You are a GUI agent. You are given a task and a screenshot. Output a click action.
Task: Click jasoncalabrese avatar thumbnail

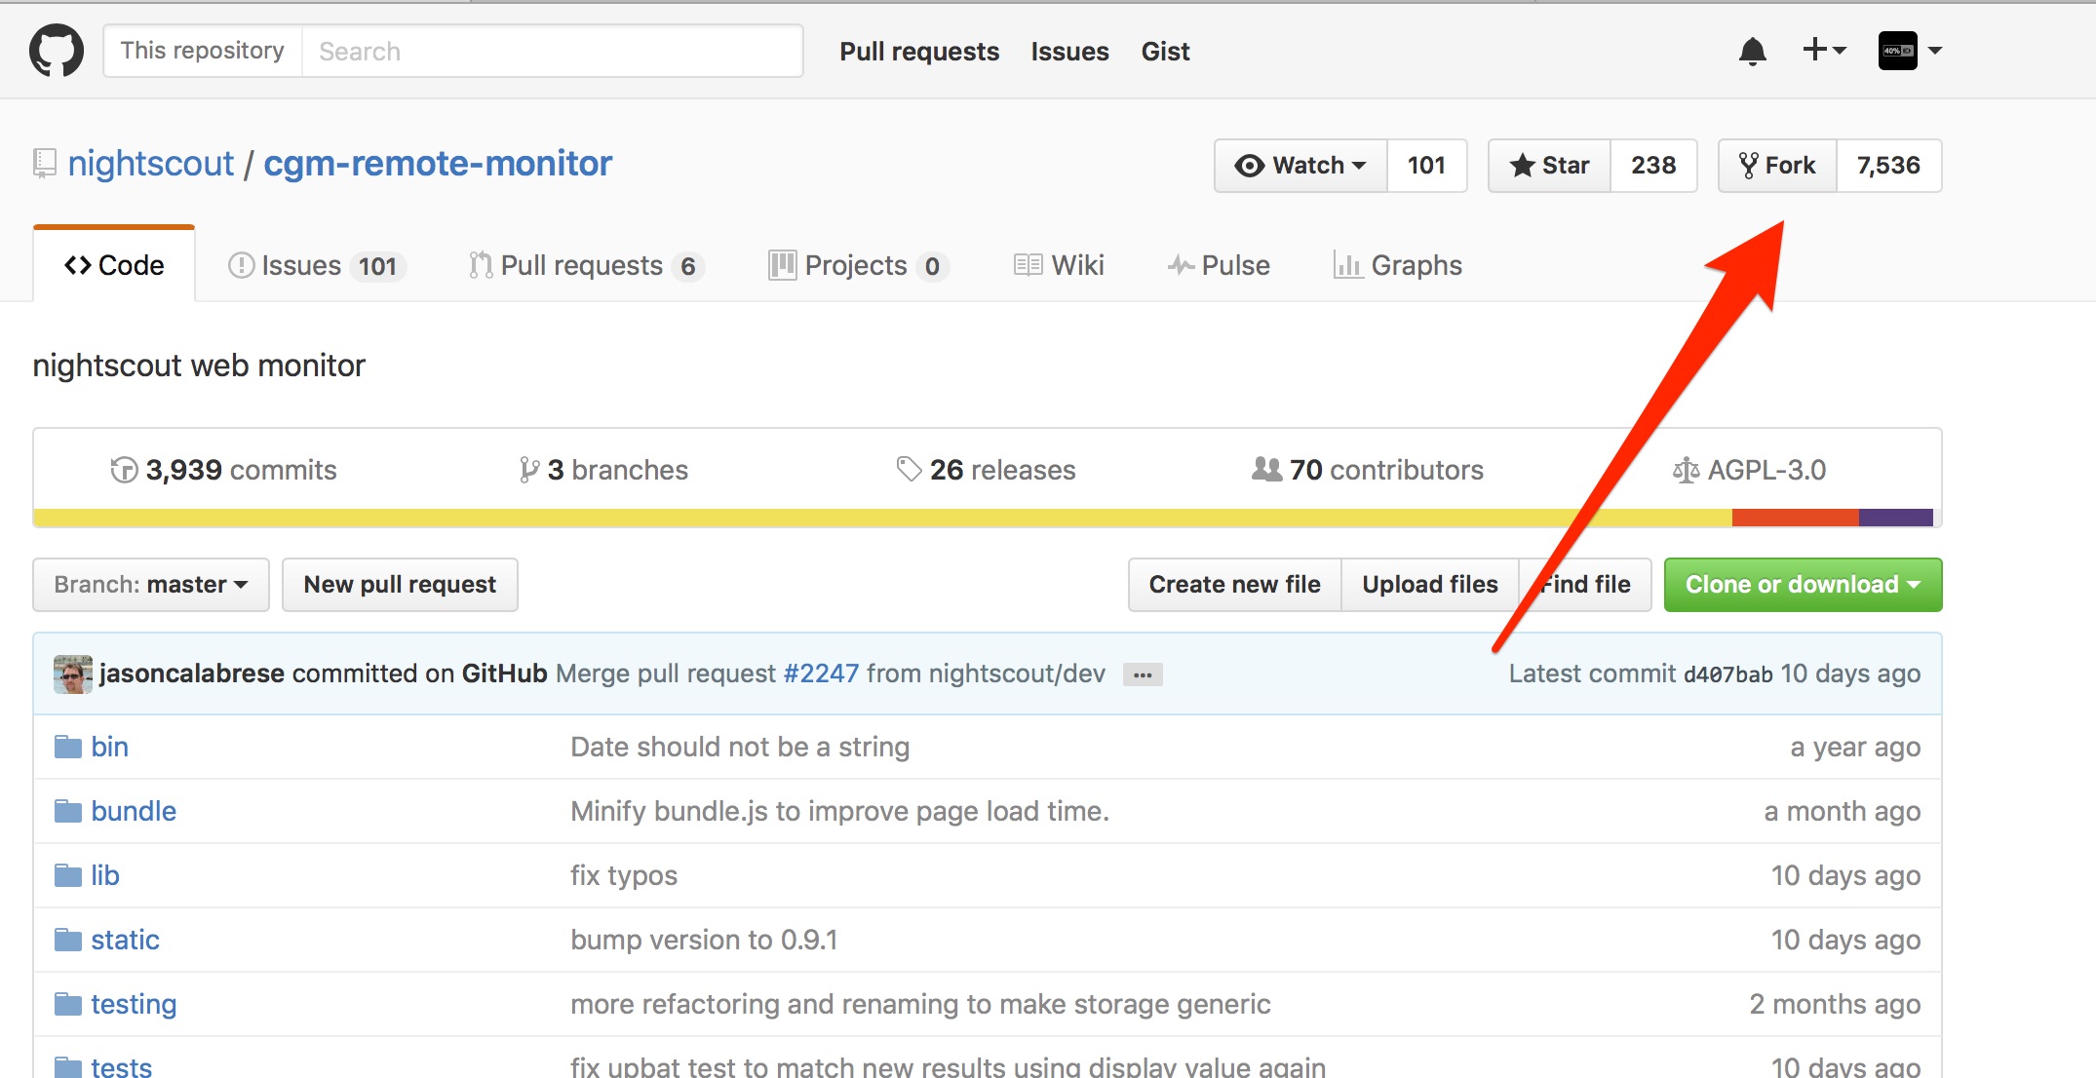coord(72,674)
